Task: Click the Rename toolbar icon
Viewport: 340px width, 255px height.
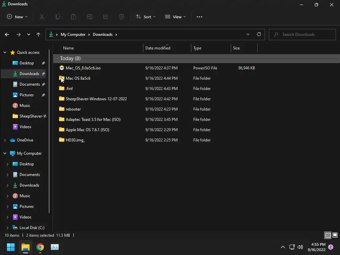Action: (x=90, y=17)
